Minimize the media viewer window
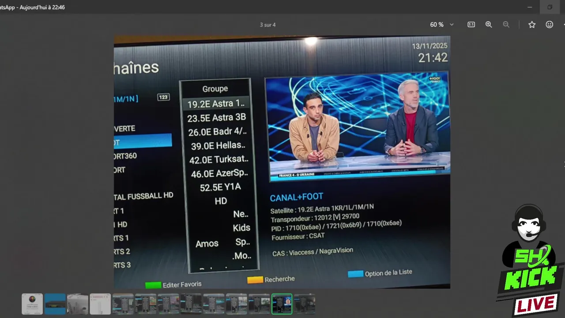Viewport: 565px width, 318px height. [530, 7]
